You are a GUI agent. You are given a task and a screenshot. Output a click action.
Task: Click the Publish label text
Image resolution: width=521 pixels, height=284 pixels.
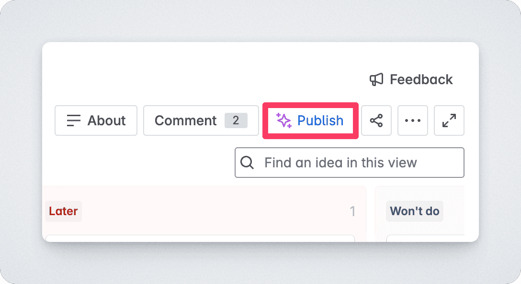(320, 120)
